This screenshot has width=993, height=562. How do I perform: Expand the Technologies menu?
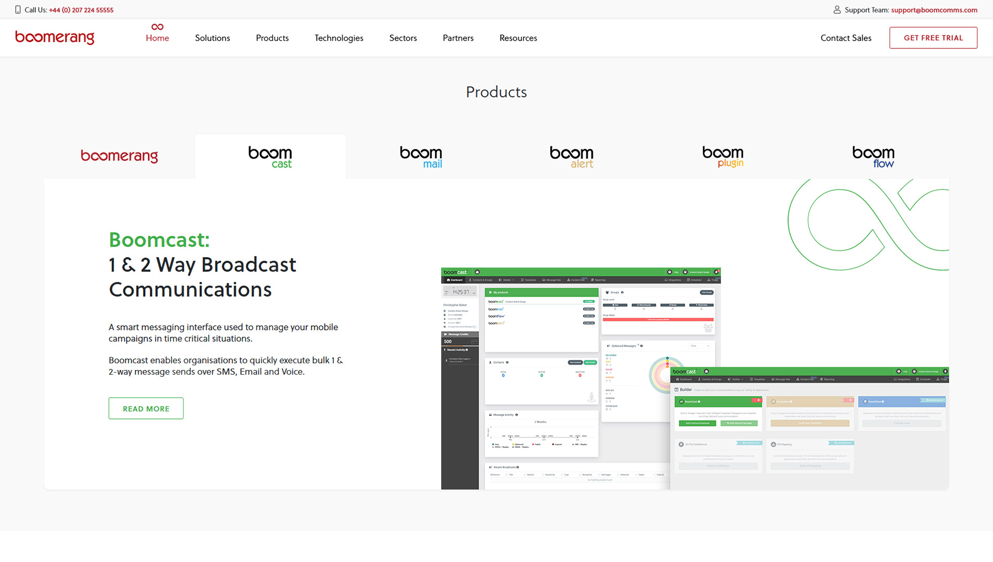[x=339, y=38]
